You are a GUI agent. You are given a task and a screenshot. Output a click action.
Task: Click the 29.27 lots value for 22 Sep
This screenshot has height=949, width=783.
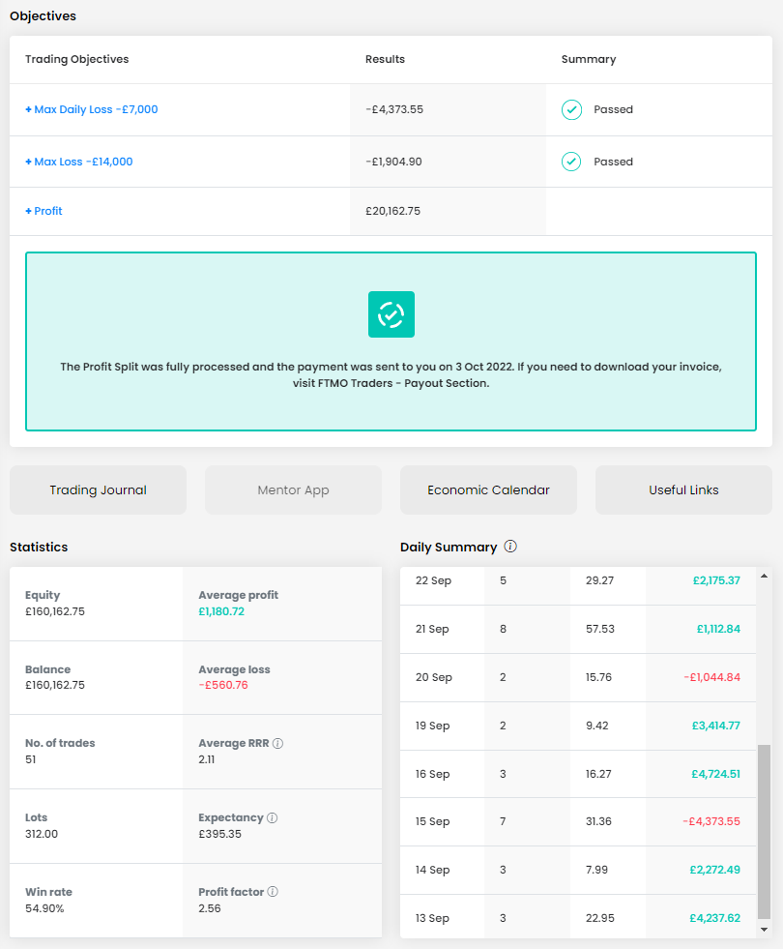pos(599,580)
